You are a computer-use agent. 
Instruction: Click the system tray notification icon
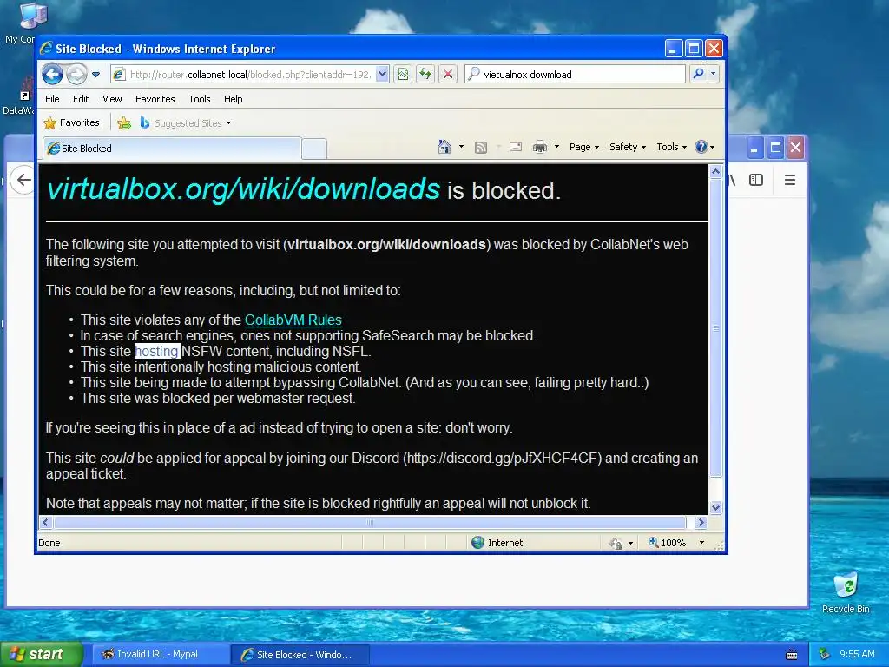point(825,655)
